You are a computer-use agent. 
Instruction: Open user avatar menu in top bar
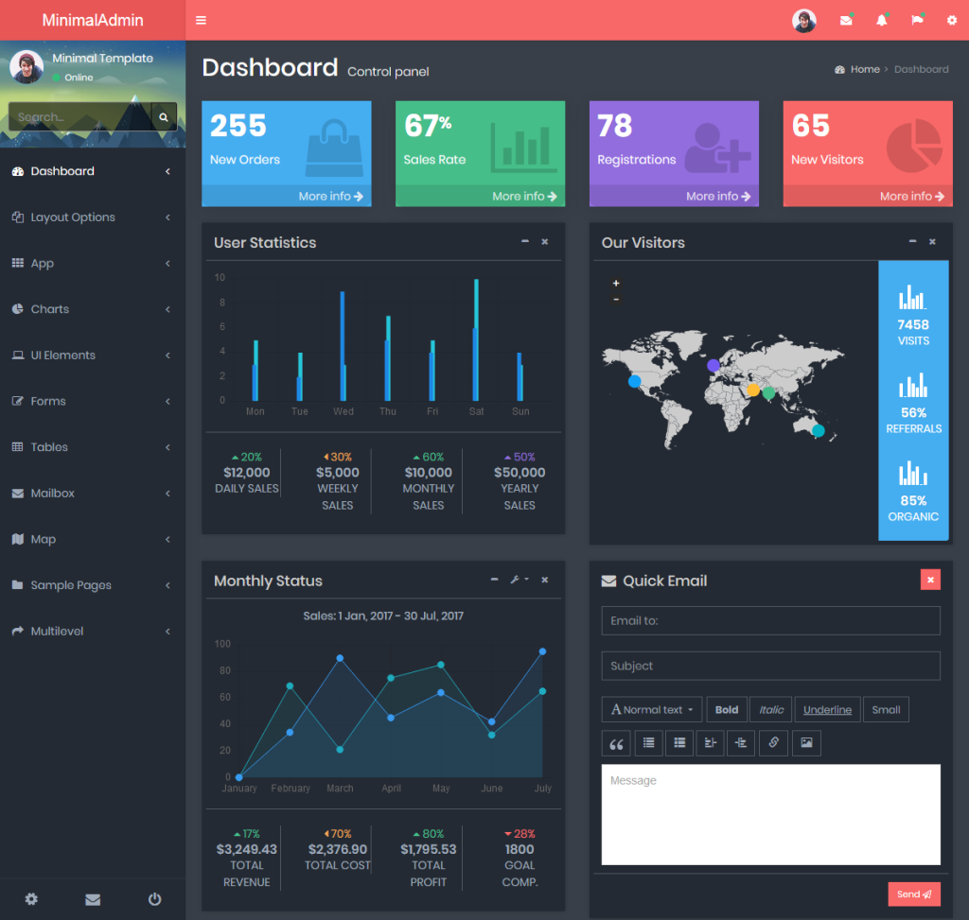804,21
